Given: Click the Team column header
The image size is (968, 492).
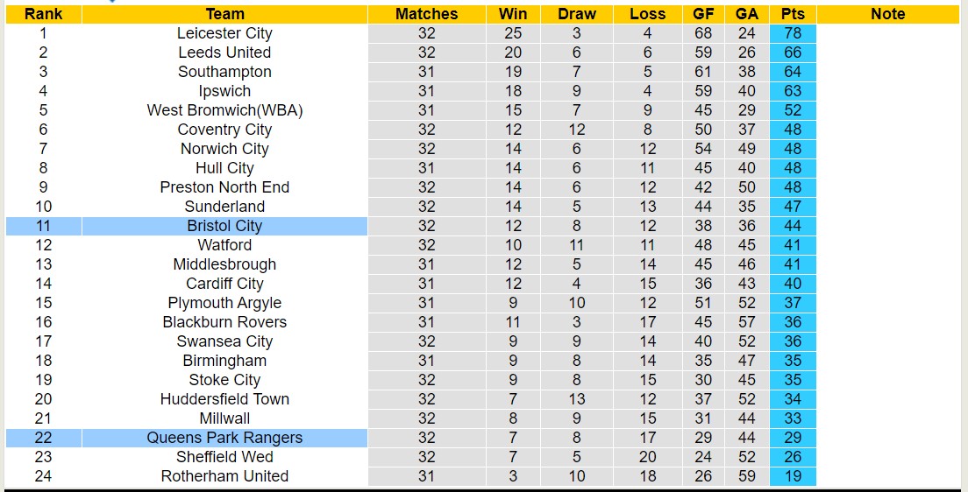Looking at the screenshot, I should pos(224,14).
